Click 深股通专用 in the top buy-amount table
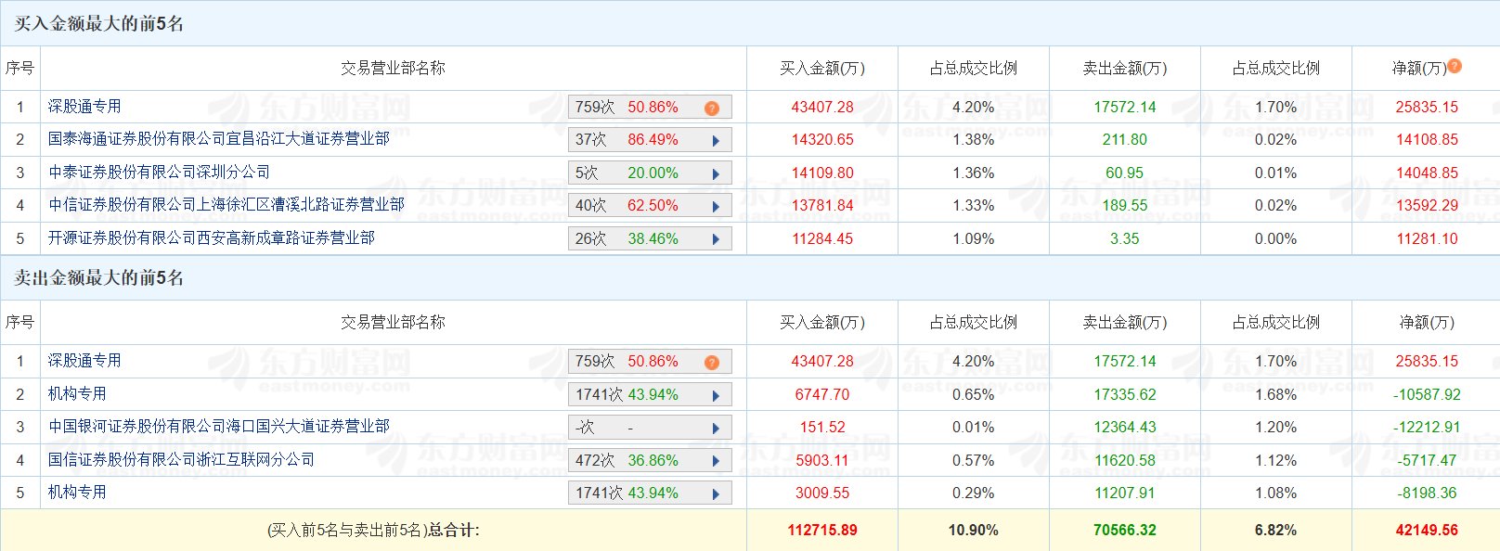This screenshot has width=1500, height=551. click(84, 107)
